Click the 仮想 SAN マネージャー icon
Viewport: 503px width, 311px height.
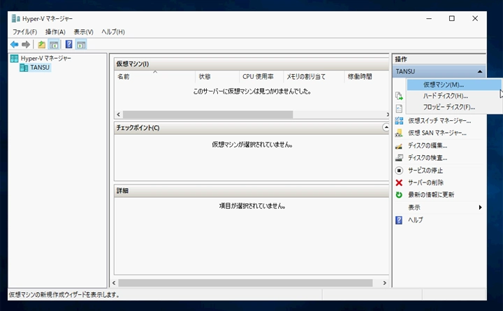click(x=399, y=133)
